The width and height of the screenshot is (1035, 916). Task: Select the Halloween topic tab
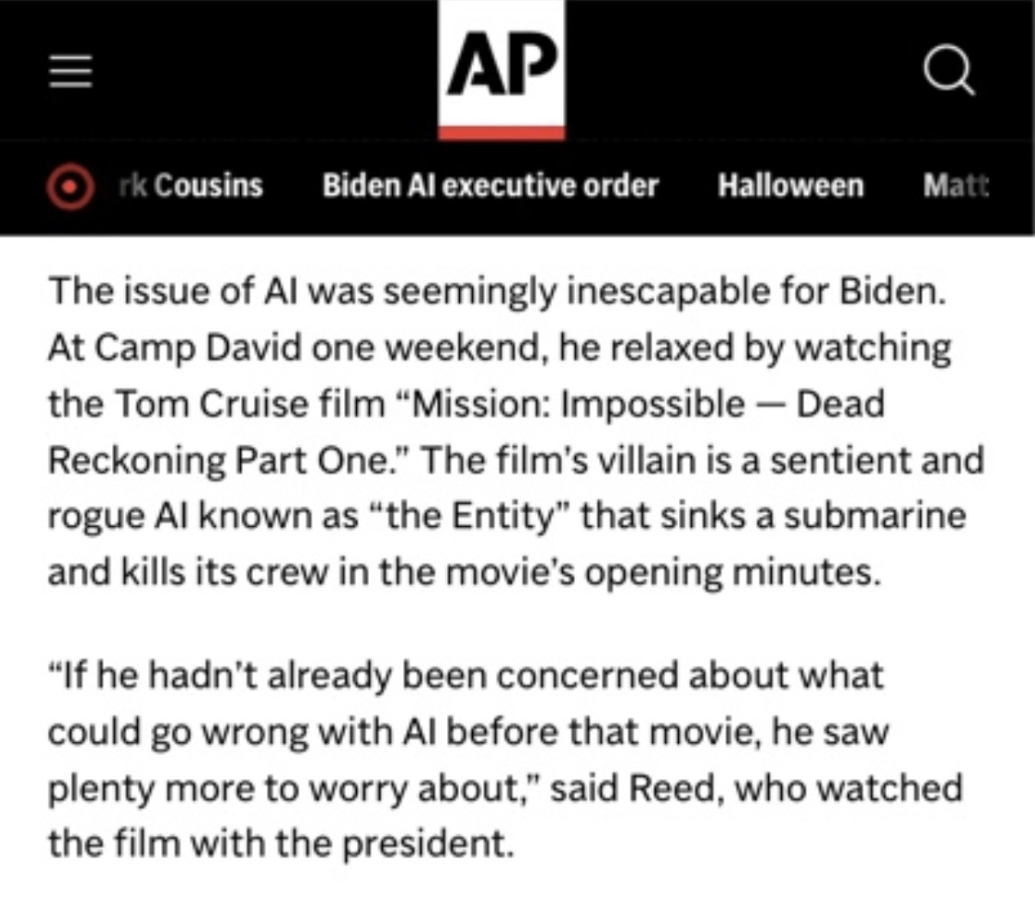pyautogui.click(x=791, y=186)
